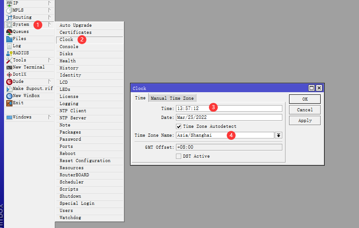Click the Date input field

click(229, 118)
